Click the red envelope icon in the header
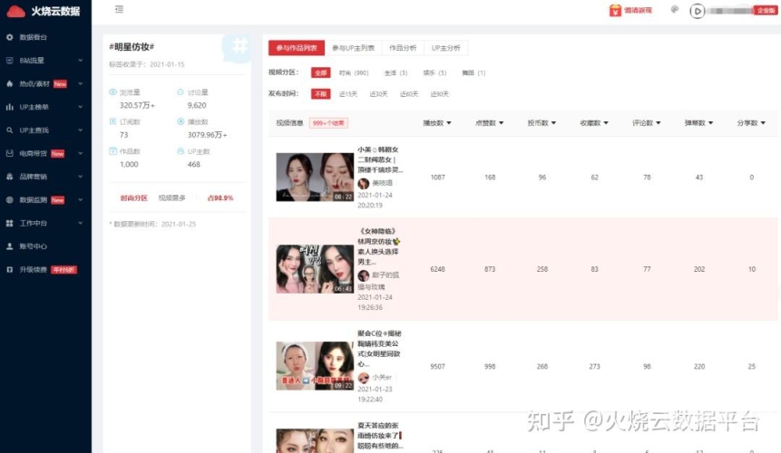Image resolution: width=781 pixels, height=453 pixels. [x=615, y=11]
